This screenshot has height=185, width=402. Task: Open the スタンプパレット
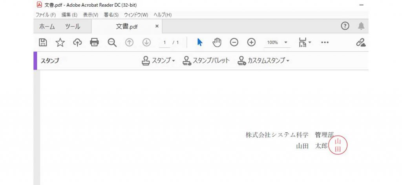pyautogui.click(x=206, y=61)
